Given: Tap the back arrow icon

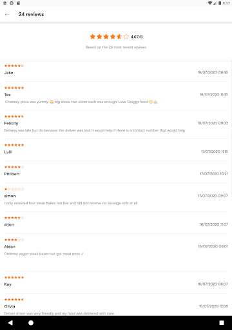Looking at the screenshot, I should pos(7,14).
